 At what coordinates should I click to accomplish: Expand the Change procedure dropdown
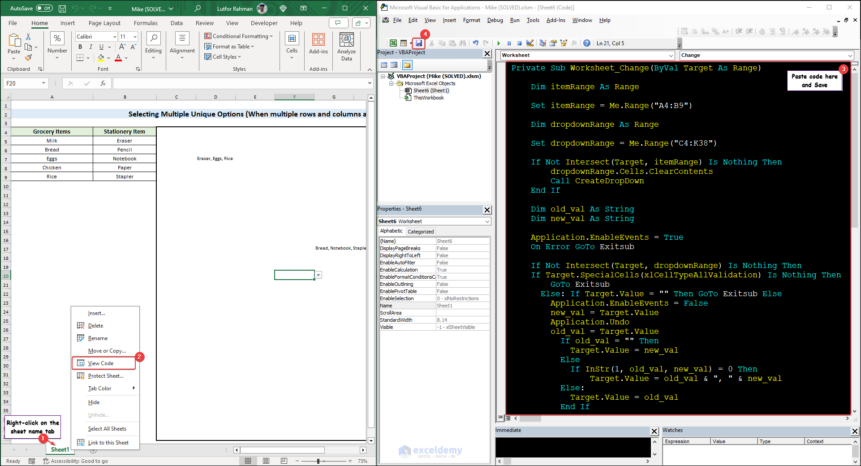(850, 56)
